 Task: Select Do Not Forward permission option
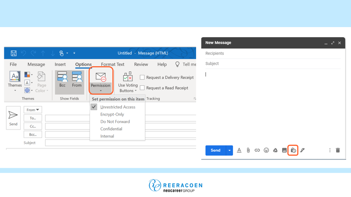[x=115, y=122]
